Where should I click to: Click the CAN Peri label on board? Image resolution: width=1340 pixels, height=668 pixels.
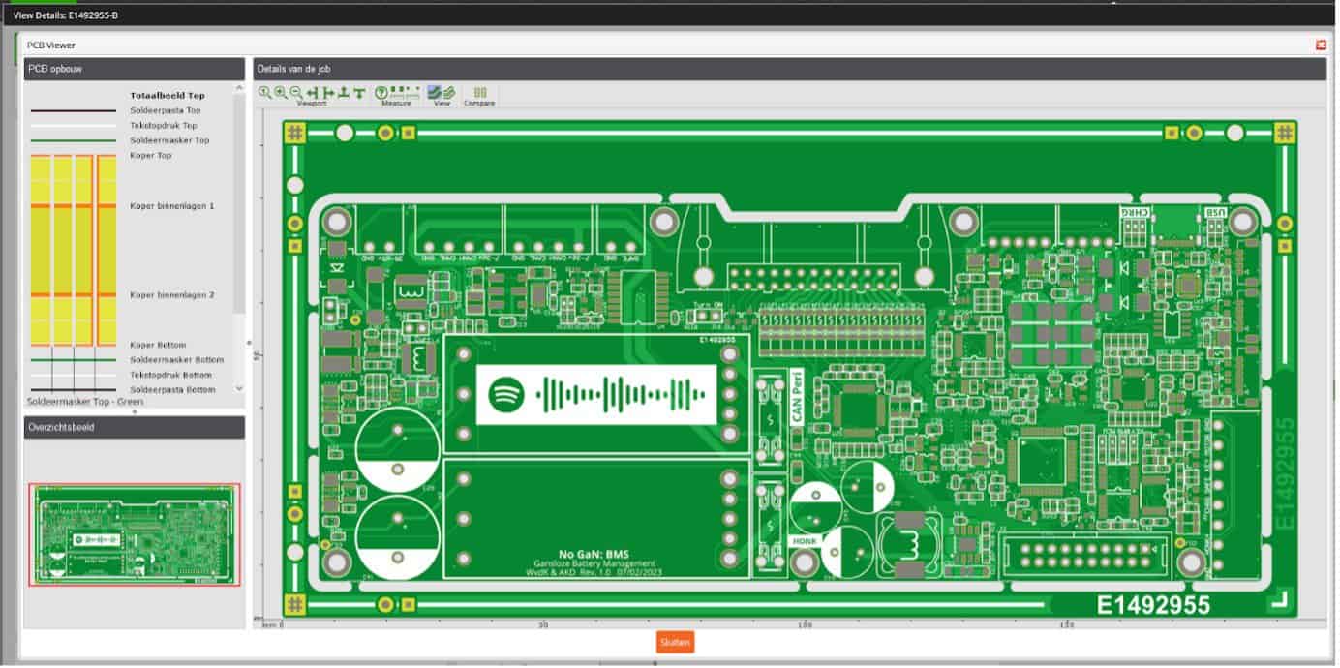click(798, 399)
